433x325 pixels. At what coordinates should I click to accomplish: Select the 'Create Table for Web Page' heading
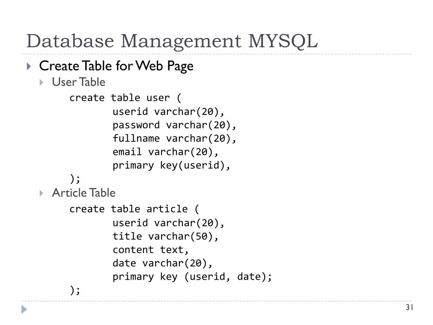coord(116,66)
